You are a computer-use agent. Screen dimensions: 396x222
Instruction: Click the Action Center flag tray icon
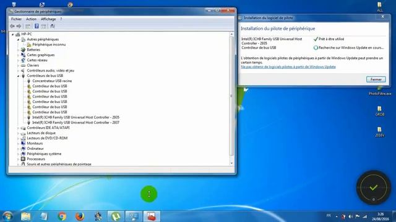click(358, 216)
